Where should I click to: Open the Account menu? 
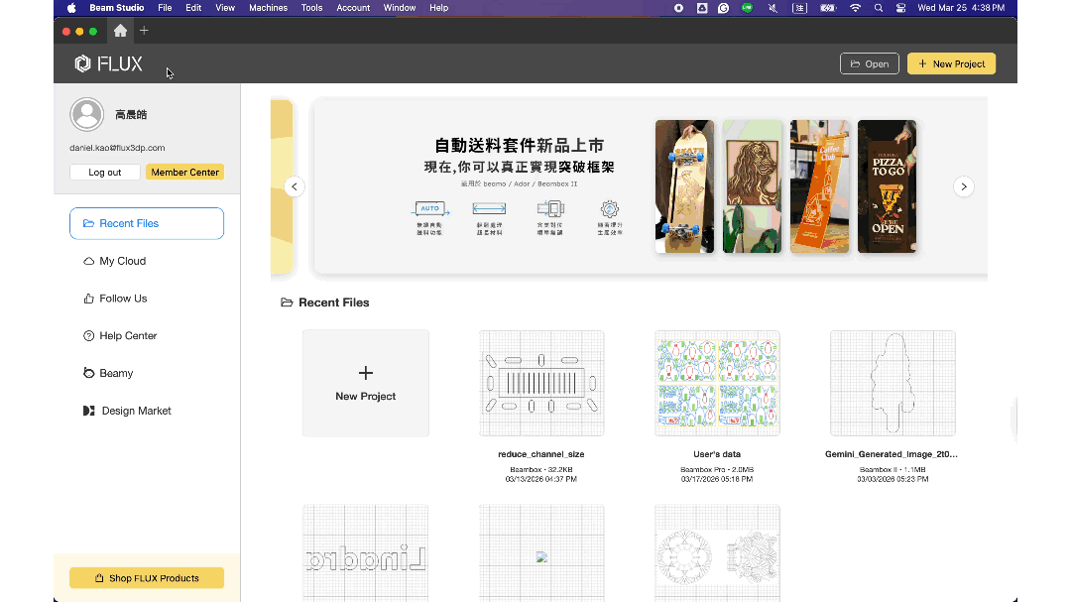pos(353,8)
